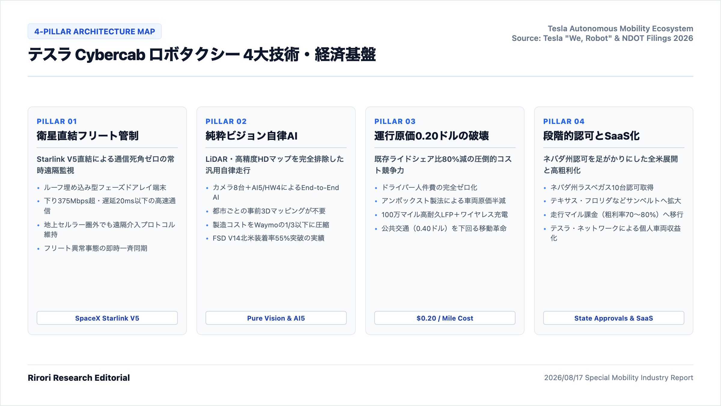Click heading 段階的認可とSaaS化

591,136
